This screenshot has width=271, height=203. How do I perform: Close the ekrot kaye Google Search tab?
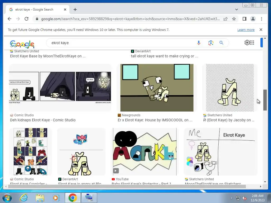tap(65, 10)
